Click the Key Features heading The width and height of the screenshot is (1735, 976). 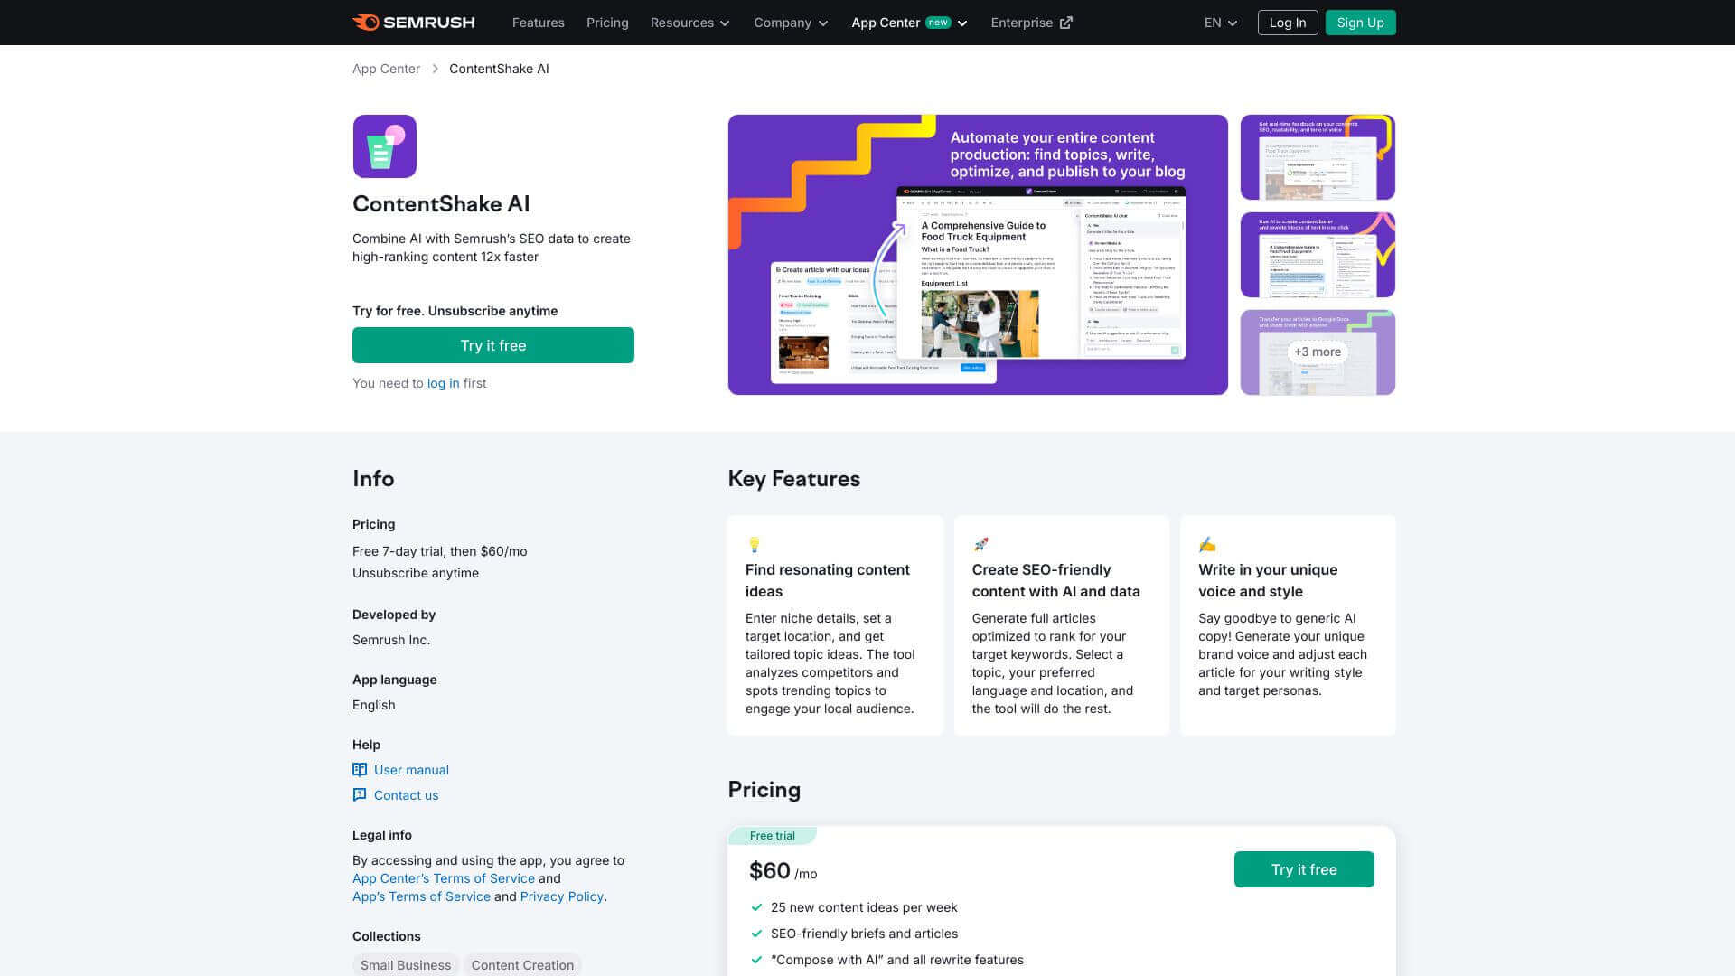coord(793,479)
